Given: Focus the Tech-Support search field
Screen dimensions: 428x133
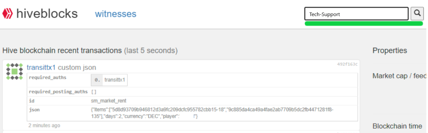Looking at the screenshot, I should tap(356, 14).
